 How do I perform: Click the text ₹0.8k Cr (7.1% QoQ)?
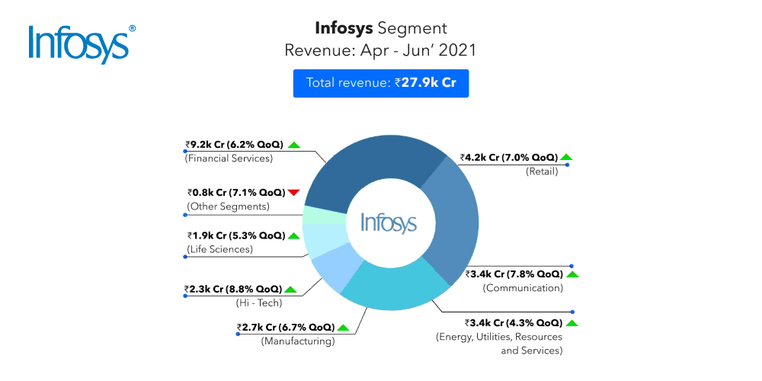click(235, 193)
